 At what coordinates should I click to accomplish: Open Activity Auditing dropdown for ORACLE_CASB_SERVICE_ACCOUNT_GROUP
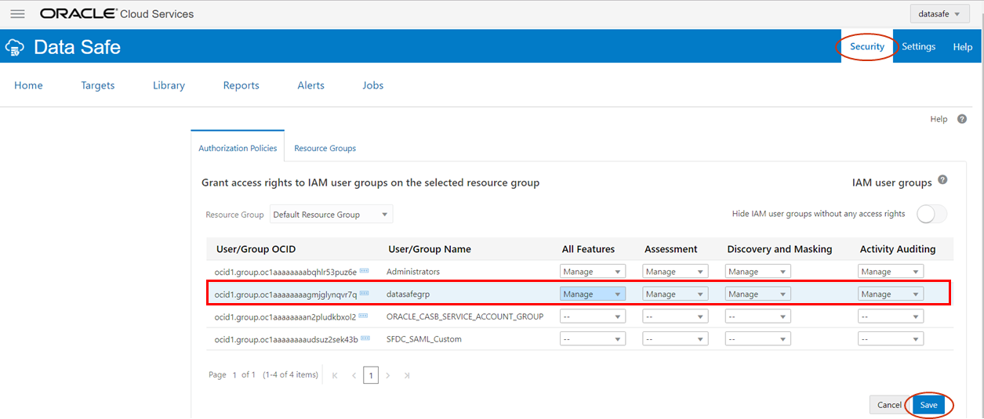tap(891, 317)
